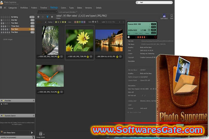209x139 pixels.
Task: Close the second filter tab
Action: coord(77,12)
